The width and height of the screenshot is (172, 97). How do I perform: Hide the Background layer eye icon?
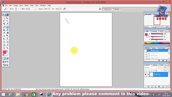point(145,74)
